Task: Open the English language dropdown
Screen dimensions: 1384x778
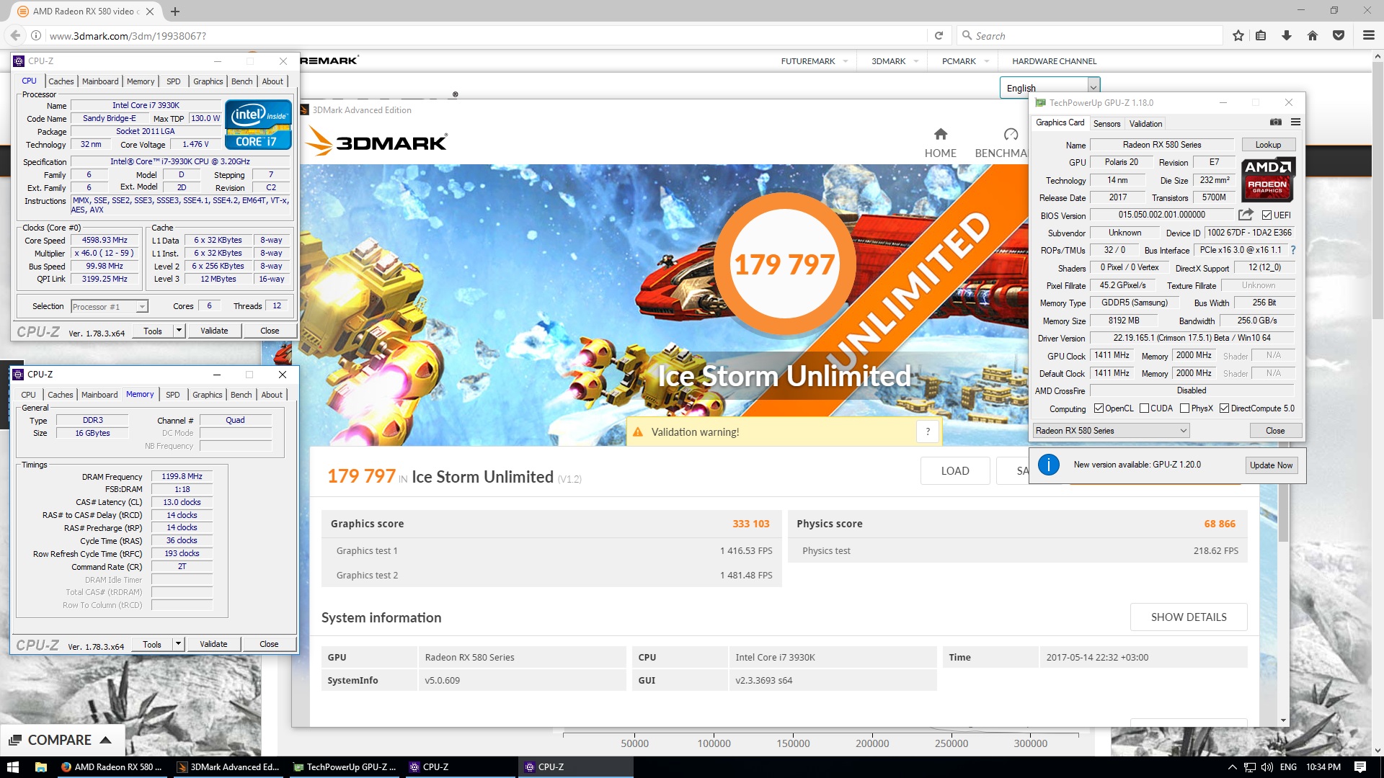Action: click(x=1050, y=88)
